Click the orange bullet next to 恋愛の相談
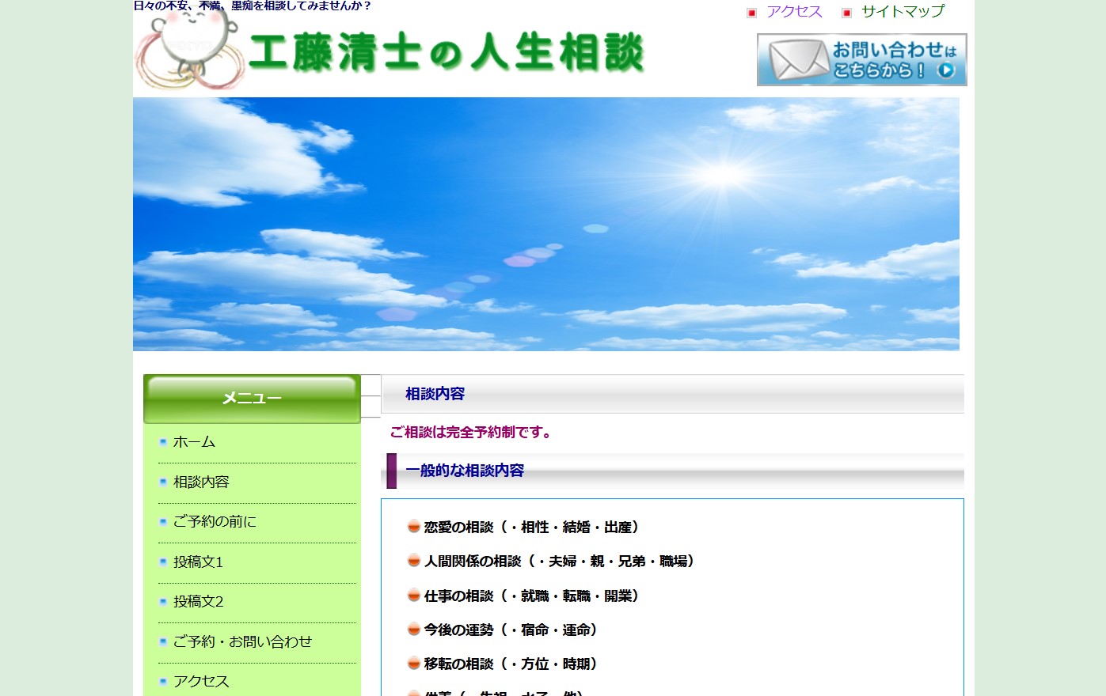 tap(413, 527)
